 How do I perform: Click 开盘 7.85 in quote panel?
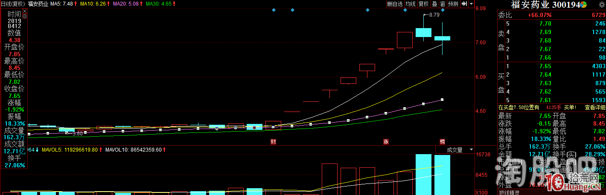599,116
